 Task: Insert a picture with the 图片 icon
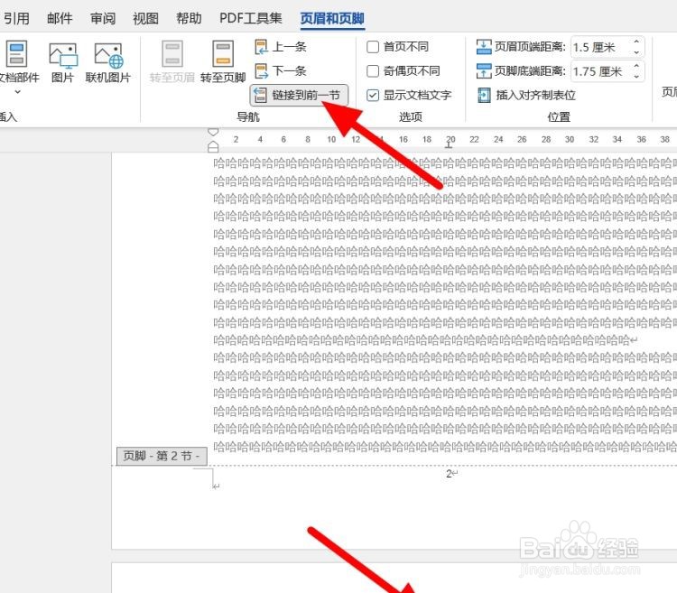point(62,55)
